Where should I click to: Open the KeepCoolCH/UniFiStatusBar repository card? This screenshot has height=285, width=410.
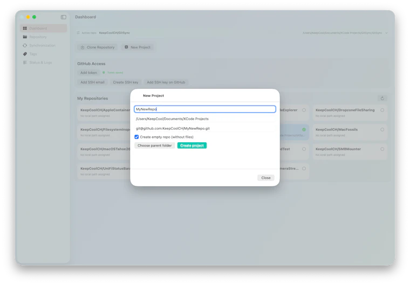click(104, 171)
